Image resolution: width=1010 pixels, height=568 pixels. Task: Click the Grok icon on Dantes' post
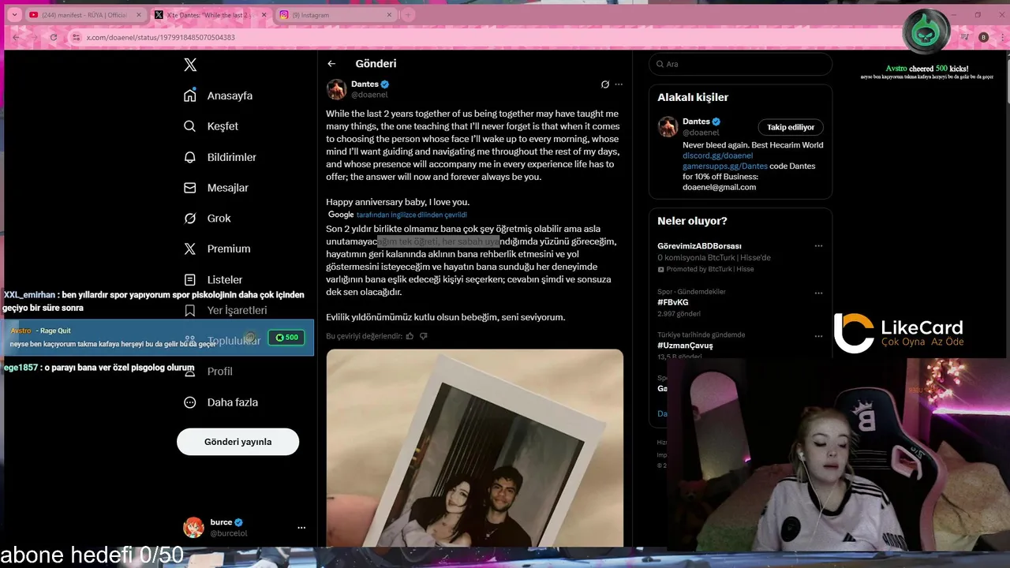point(605,84)
